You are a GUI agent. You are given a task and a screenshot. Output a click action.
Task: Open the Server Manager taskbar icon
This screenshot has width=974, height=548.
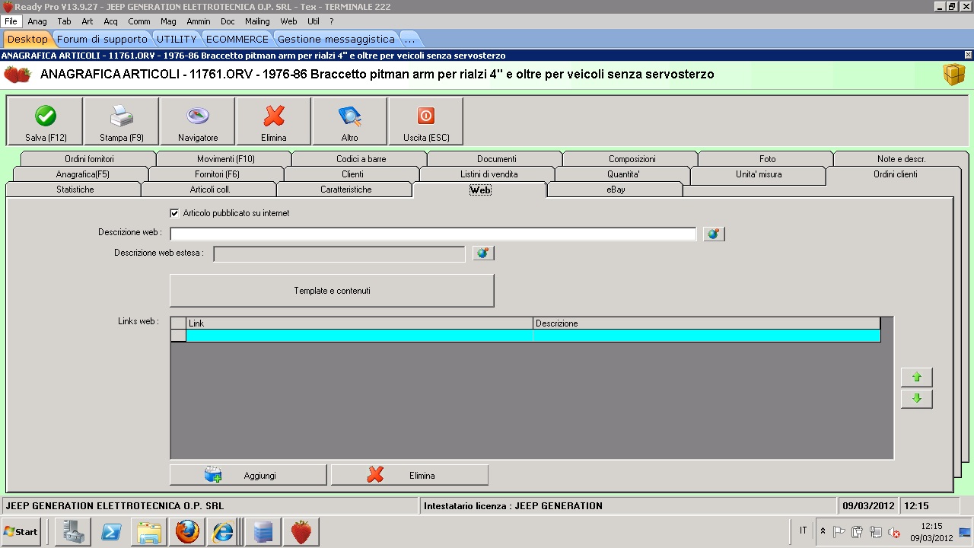tap(73, 532)
